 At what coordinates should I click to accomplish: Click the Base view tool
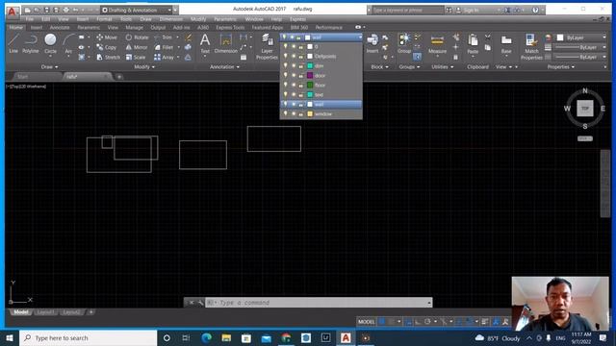tap(506, 44)
